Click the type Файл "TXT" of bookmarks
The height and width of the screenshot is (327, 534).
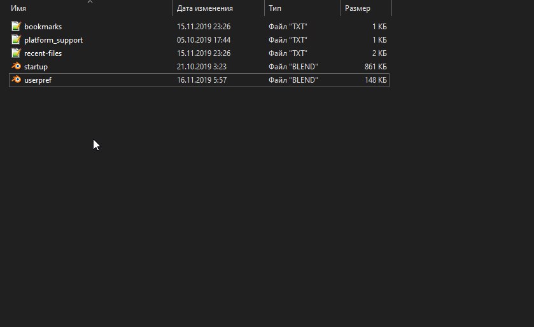[x=288, y=27]
